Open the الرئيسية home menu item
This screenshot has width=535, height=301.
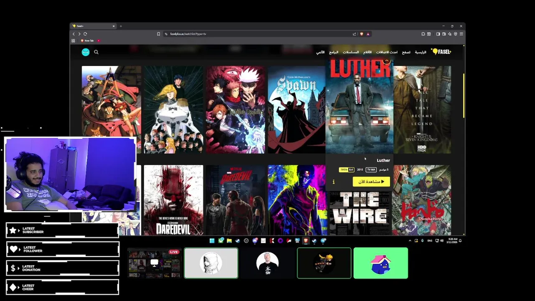pyautogui.click(x=420, y=52)
